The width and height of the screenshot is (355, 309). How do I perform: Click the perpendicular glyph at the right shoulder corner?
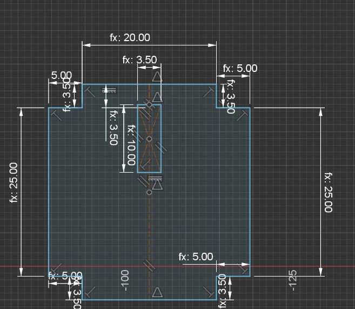(x=242, y=115)
